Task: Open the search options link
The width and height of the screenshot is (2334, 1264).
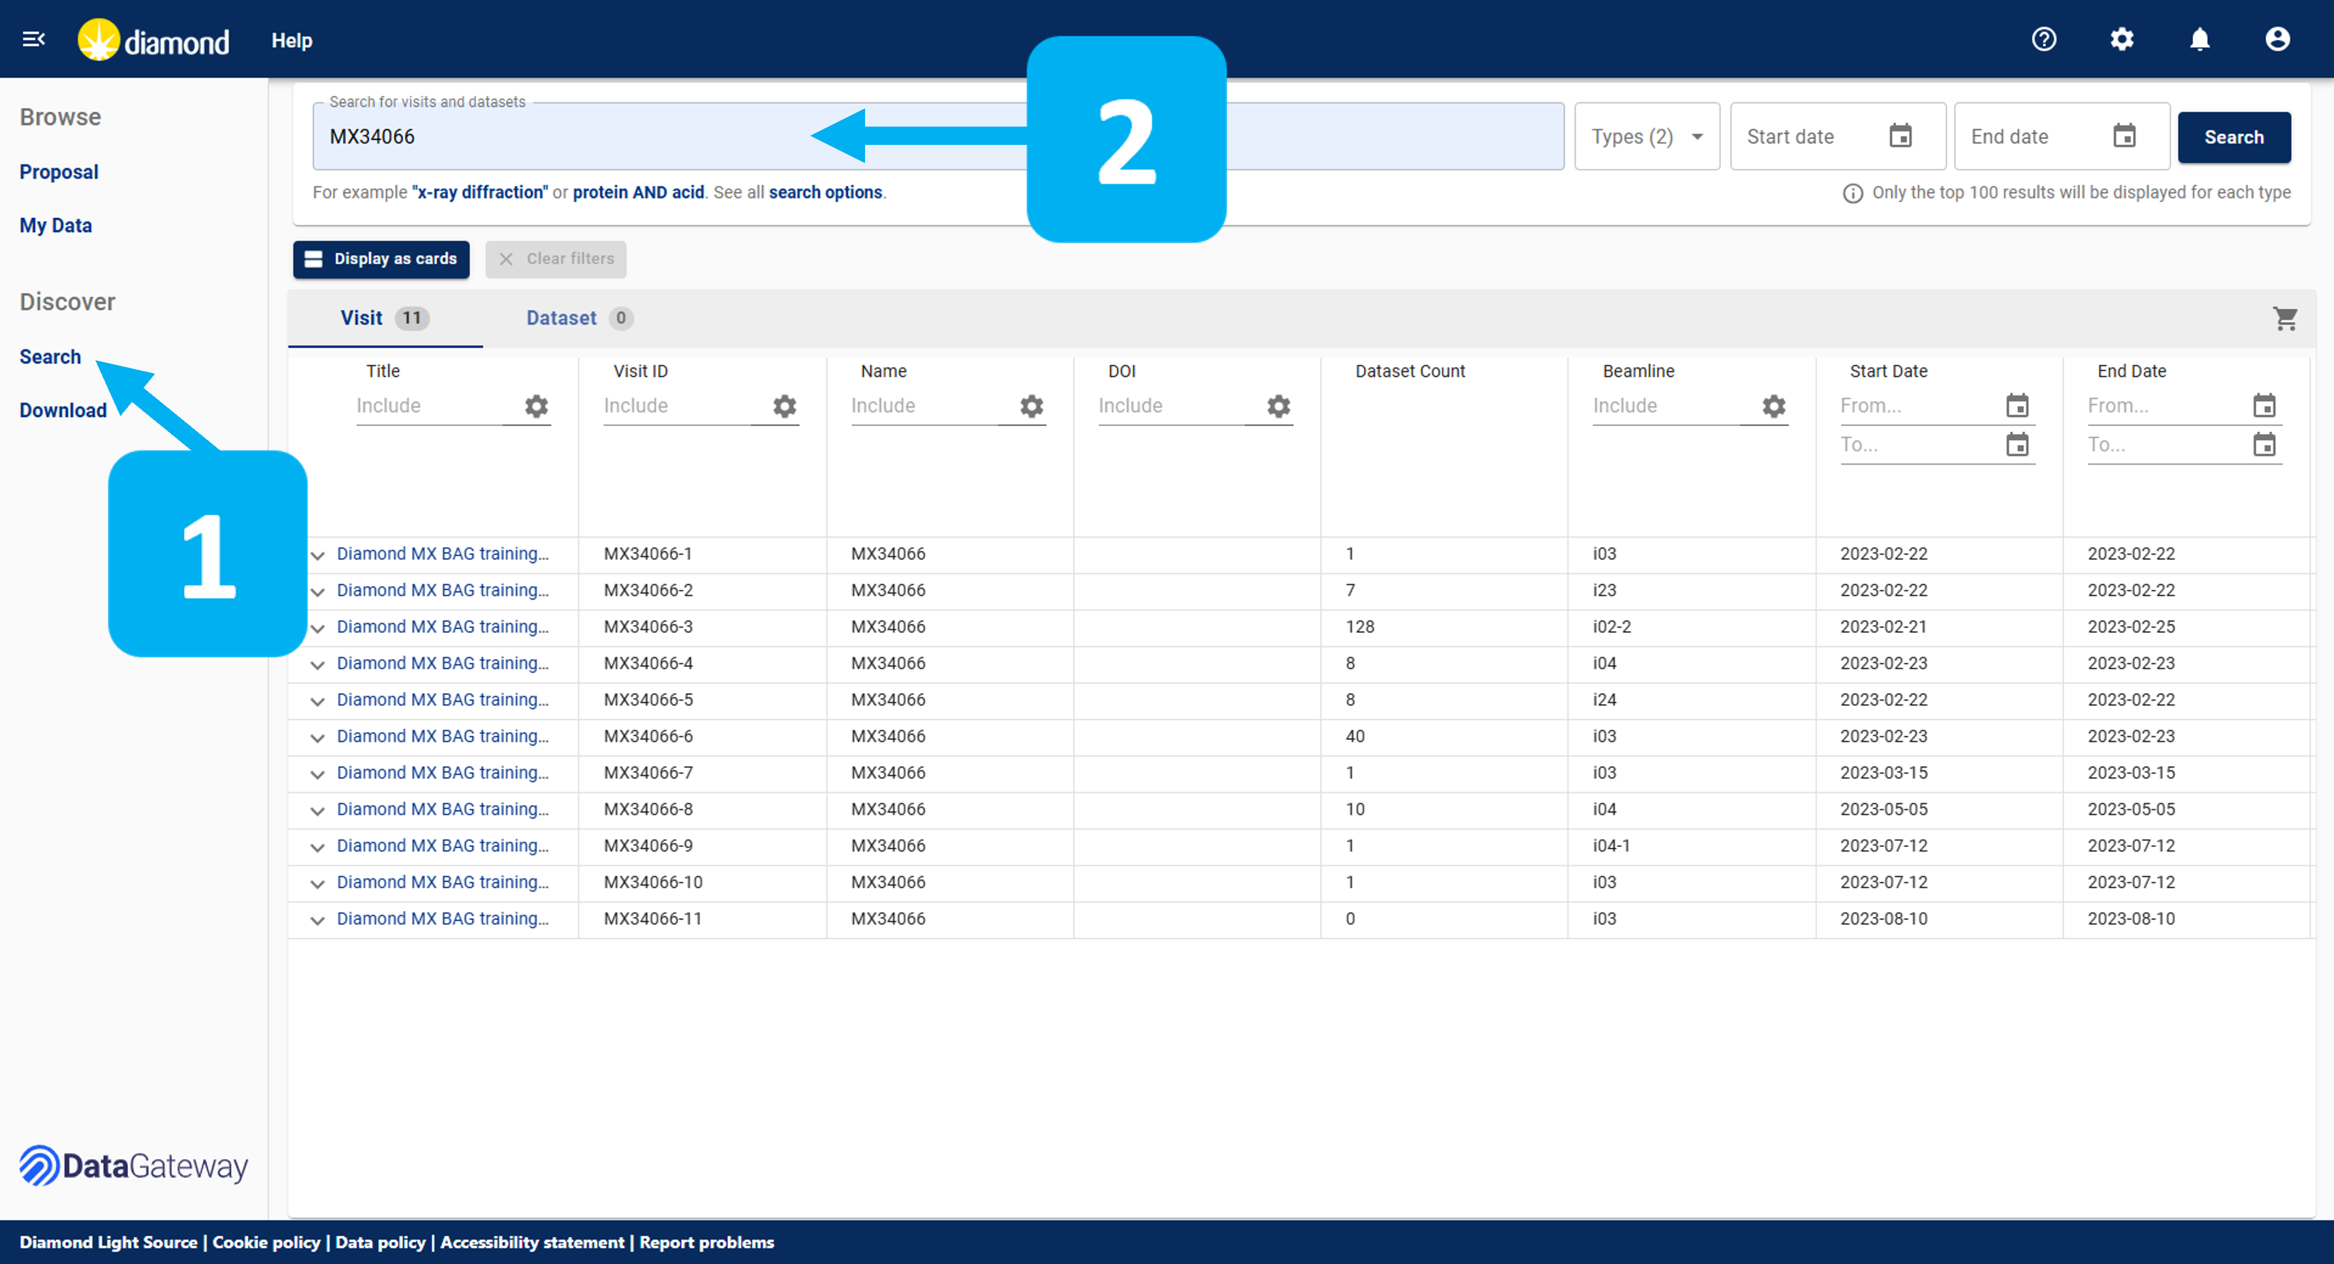Action: (825, 192)
